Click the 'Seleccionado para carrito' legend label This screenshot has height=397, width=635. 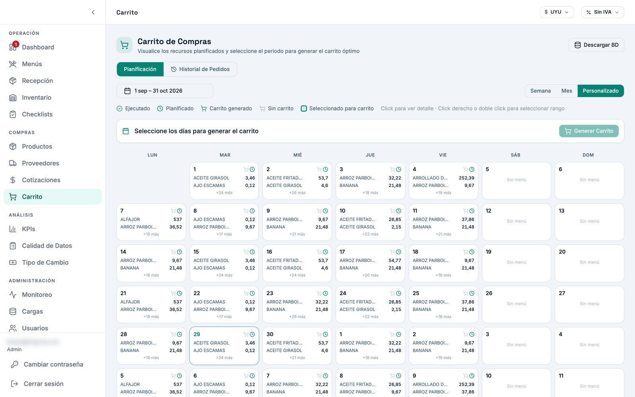click(x=341, y=108)
